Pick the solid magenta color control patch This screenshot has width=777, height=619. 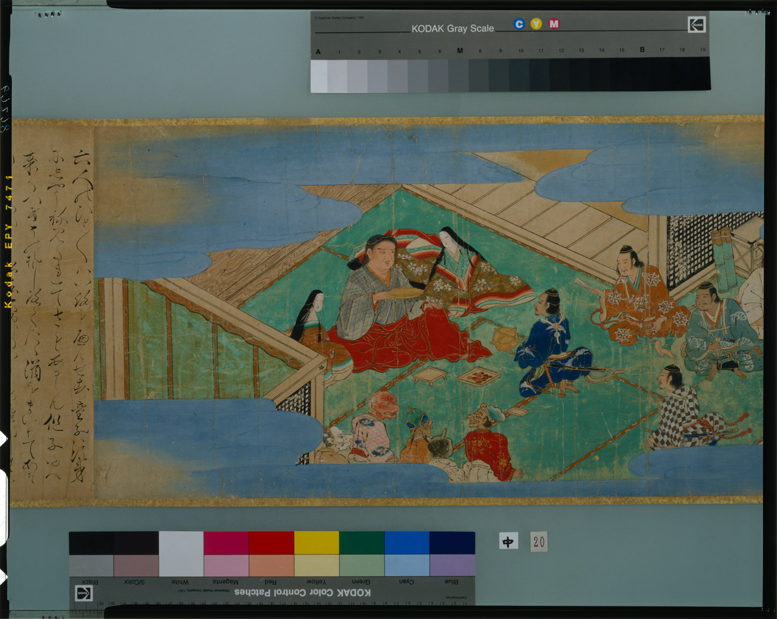(x=226, y=543)
